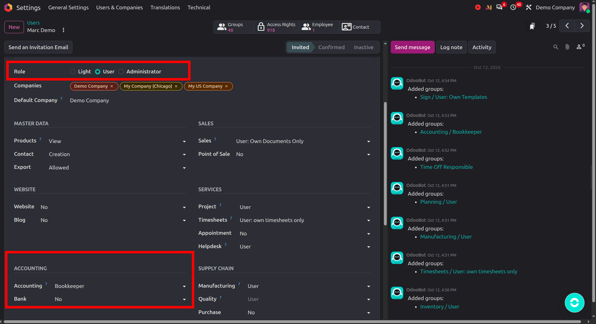
Task: Search messages in the chatter
Action: point(556,47)
